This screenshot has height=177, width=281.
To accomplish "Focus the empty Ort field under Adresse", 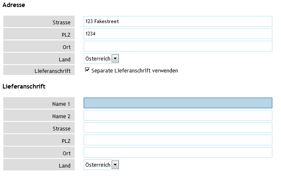I will click(178, 46).
